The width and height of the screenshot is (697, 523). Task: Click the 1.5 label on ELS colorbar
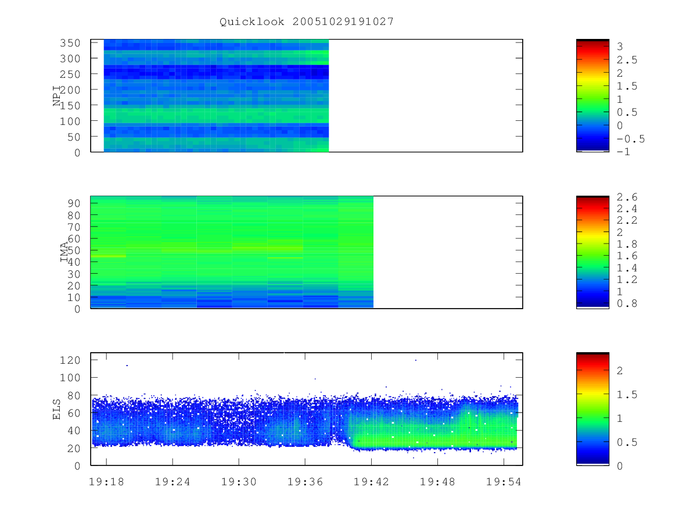pyautogui.click(x=627, y=394)
